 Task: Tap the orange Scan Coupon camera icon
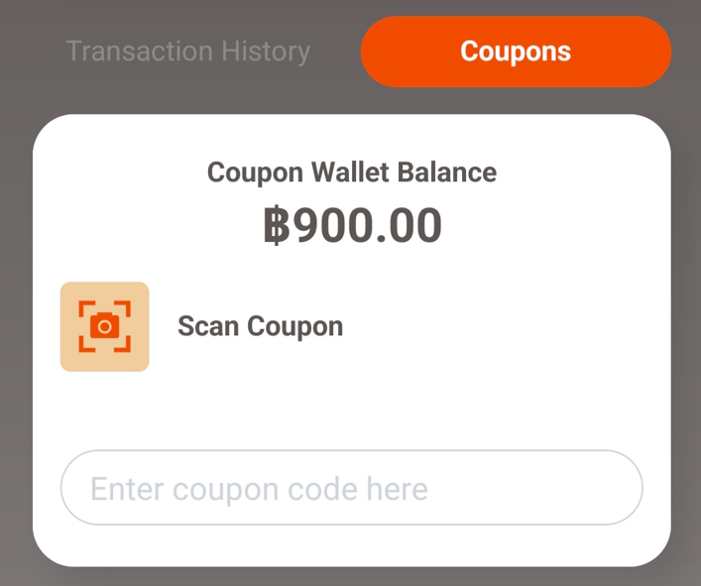105,326
